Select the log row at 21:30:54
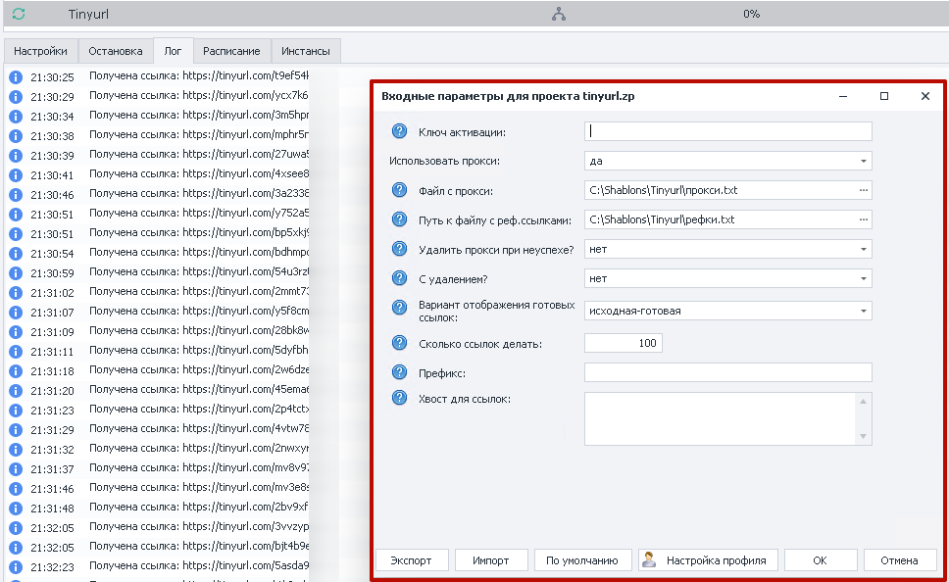Viewport: 949px width, 582px height. pyautogui.click(x=158, y=253)
